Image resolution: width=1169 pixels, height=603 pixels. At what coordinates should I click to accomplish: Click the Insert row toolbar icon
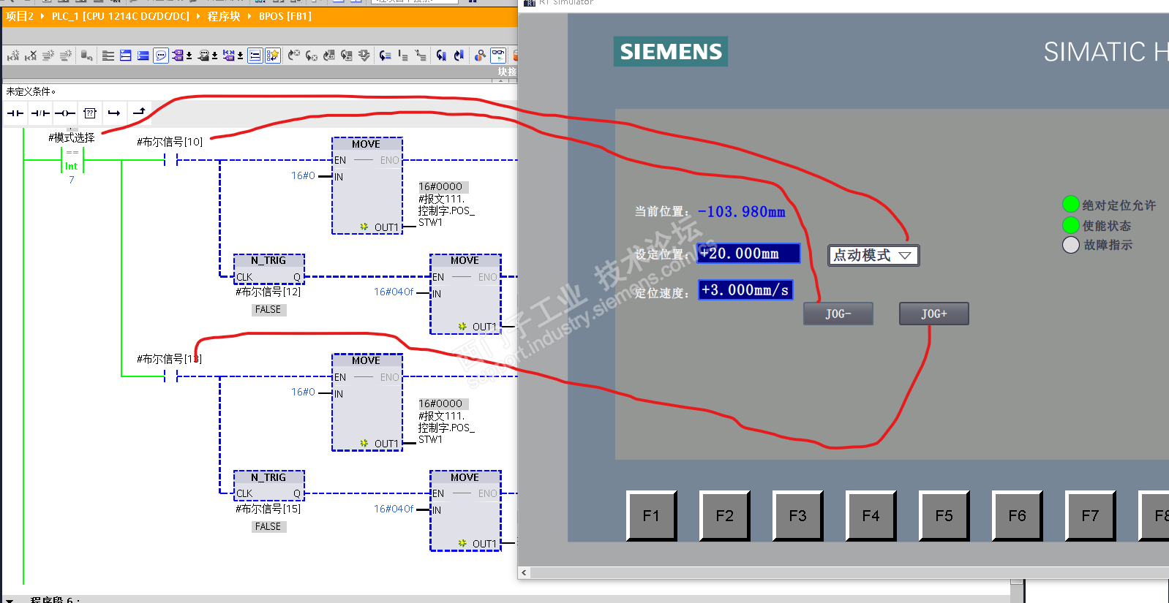pyautogui.click(x=48, y=56)
